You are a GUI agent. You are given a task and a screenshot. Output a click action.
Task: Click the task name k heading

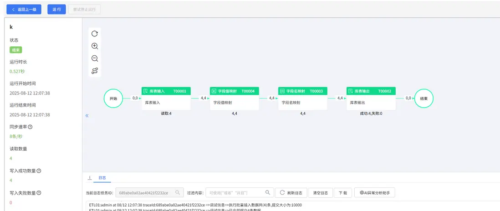point(11,27)
